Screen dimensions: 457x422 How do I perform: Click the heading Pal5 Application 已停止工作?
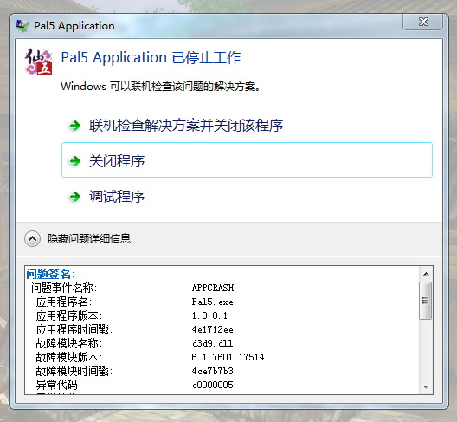151,57
